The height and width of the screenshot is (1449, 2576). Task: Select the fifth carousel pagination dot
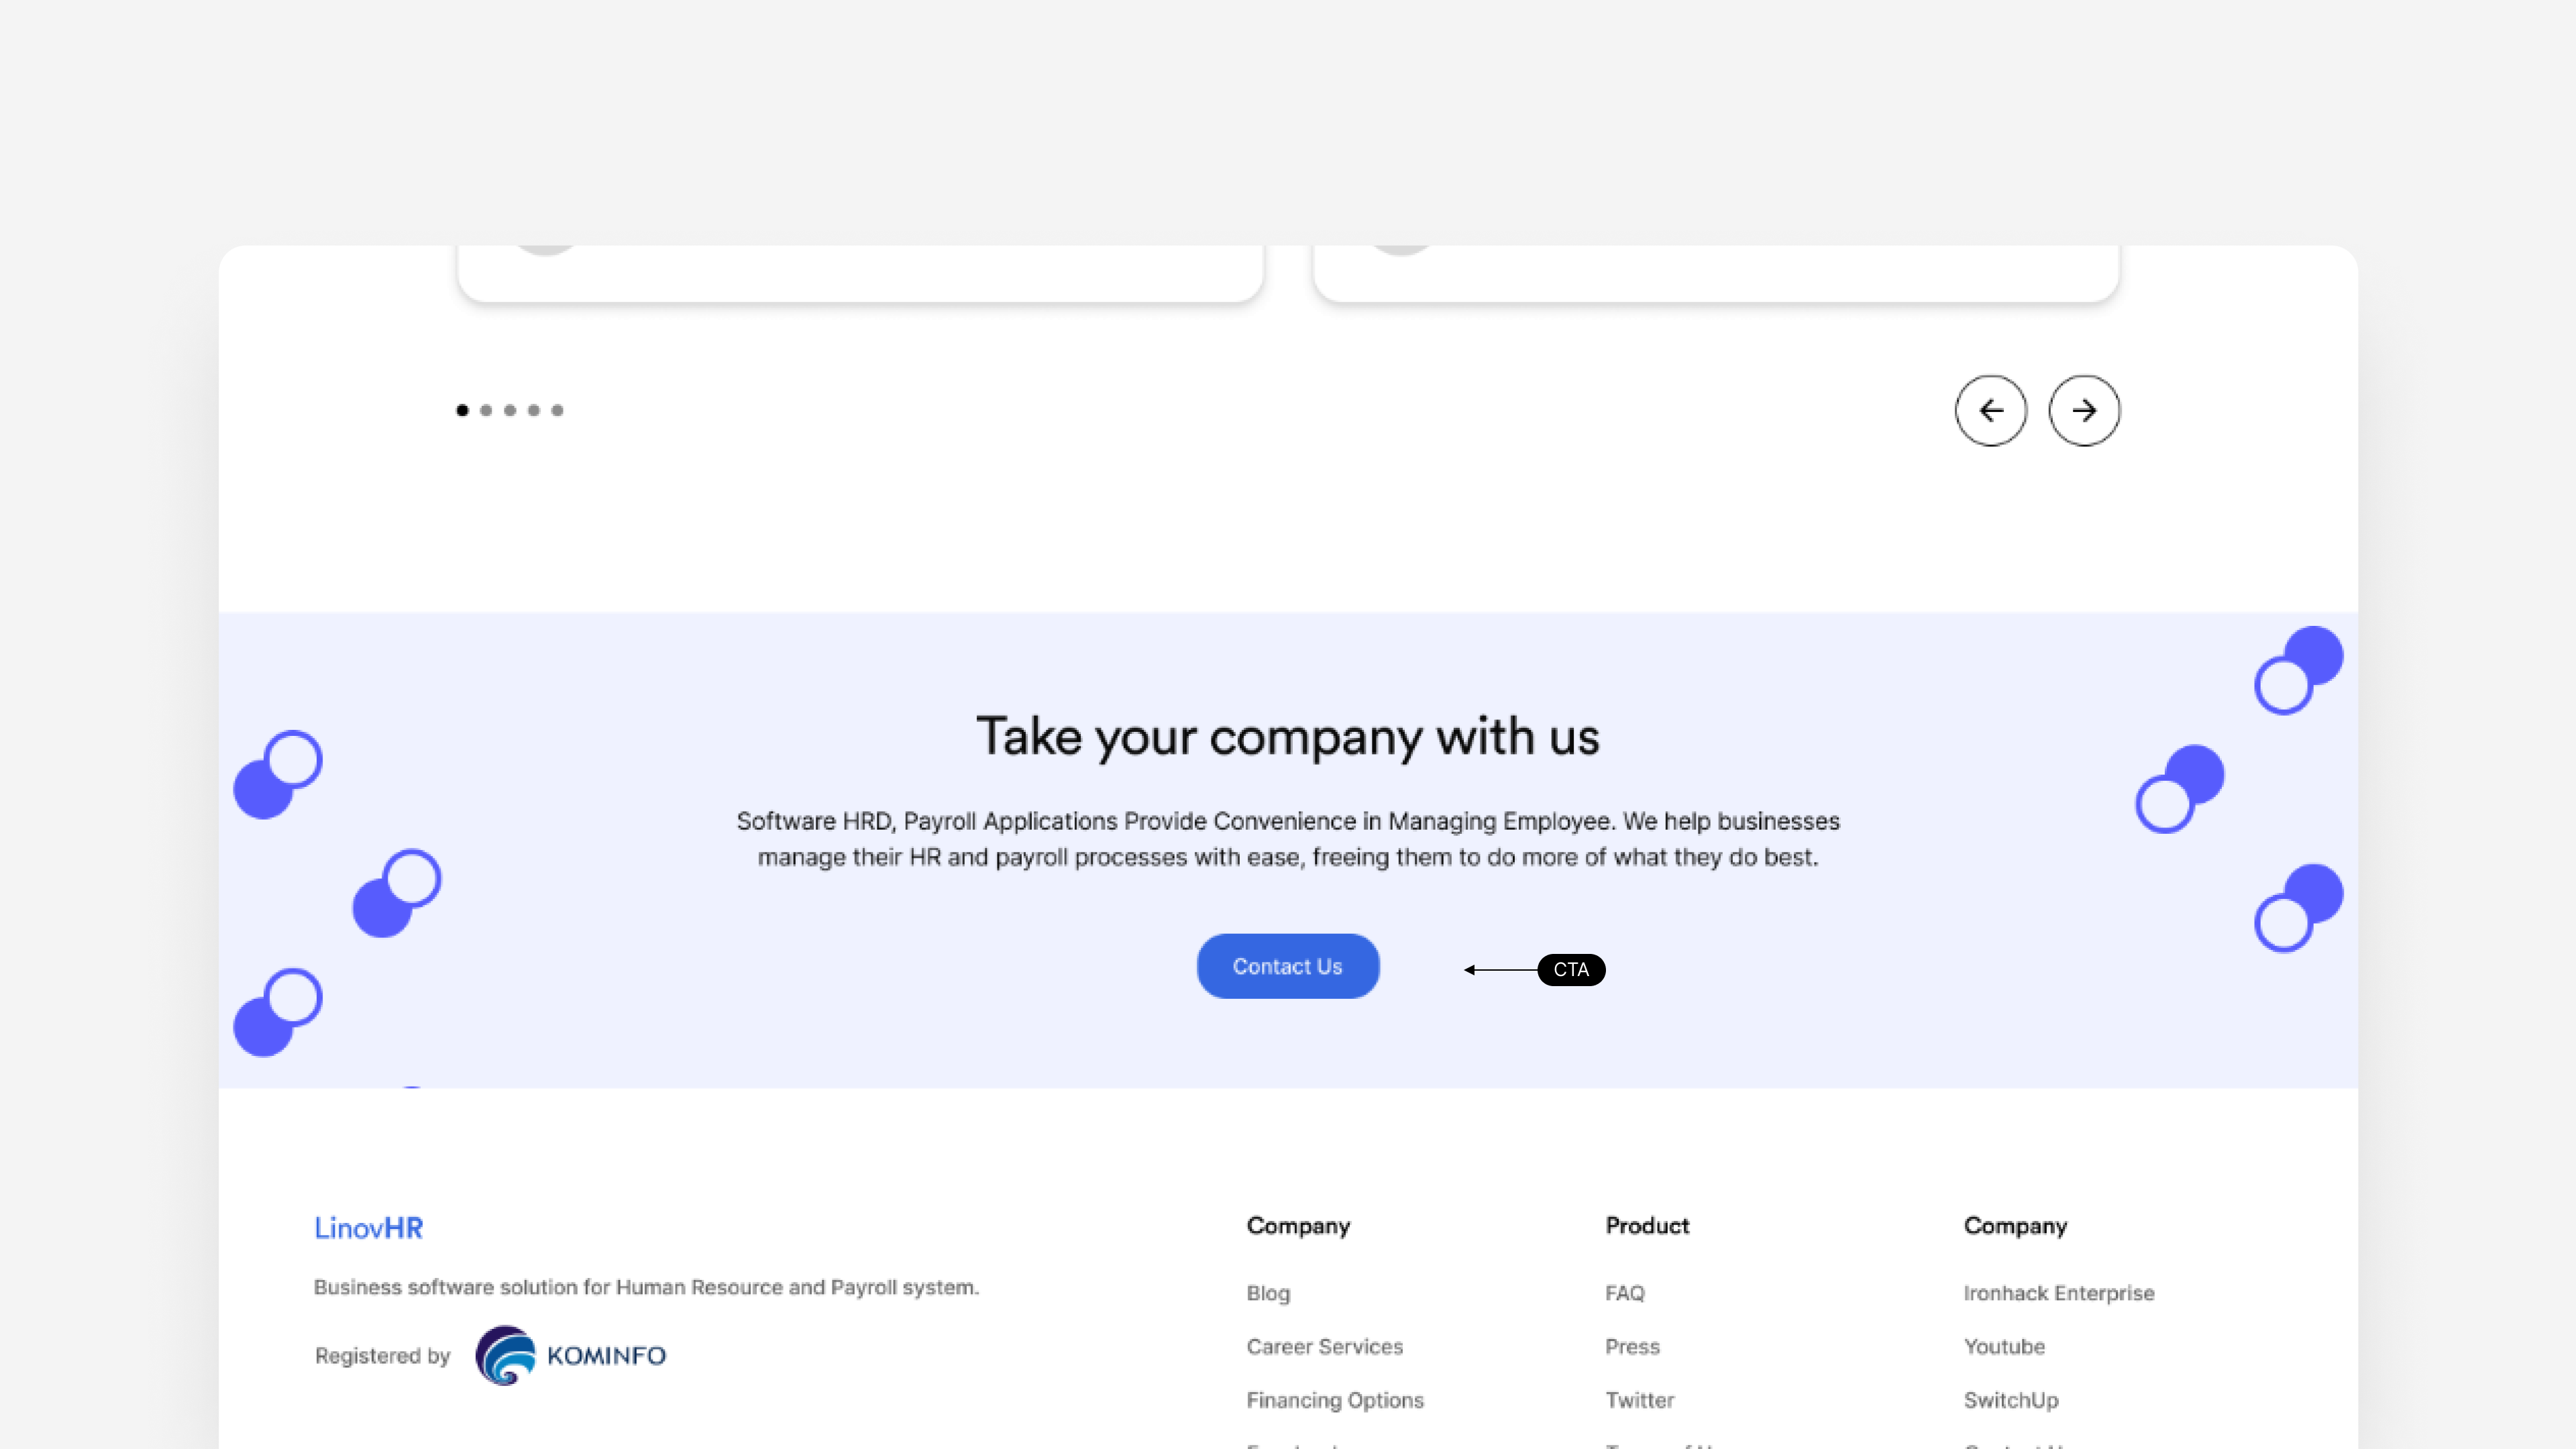(x=558, y=410)
